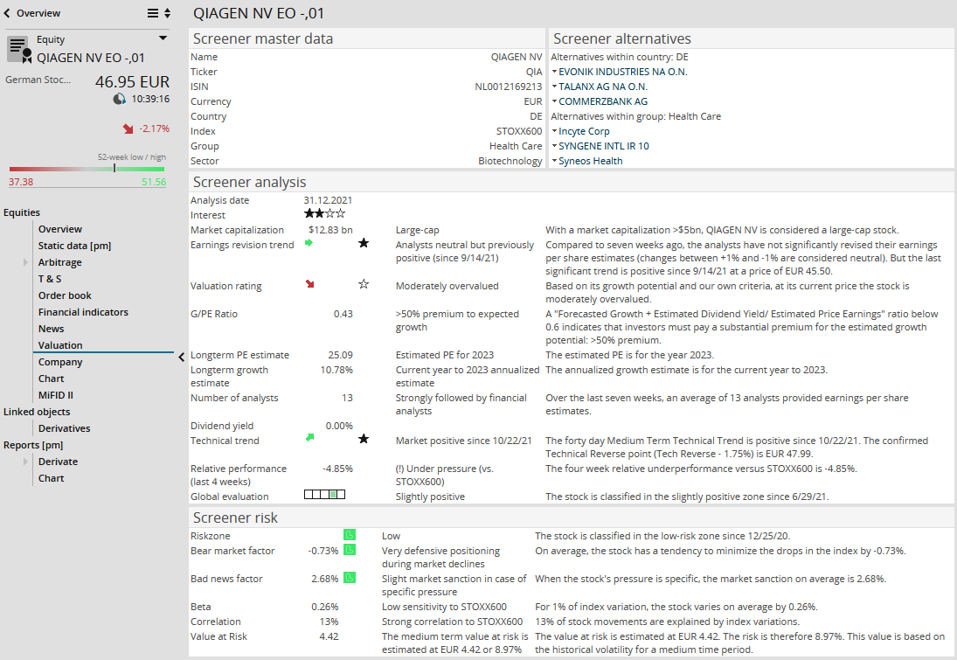Open the hamburger menu in the Overview header

tap(153, 13)
